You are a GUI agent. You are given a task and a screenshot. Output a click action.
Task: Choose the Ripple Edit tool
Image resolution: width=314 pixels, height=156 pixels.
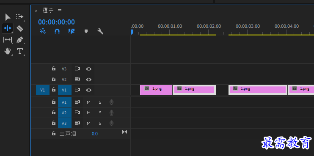click(x=8, y=28)
